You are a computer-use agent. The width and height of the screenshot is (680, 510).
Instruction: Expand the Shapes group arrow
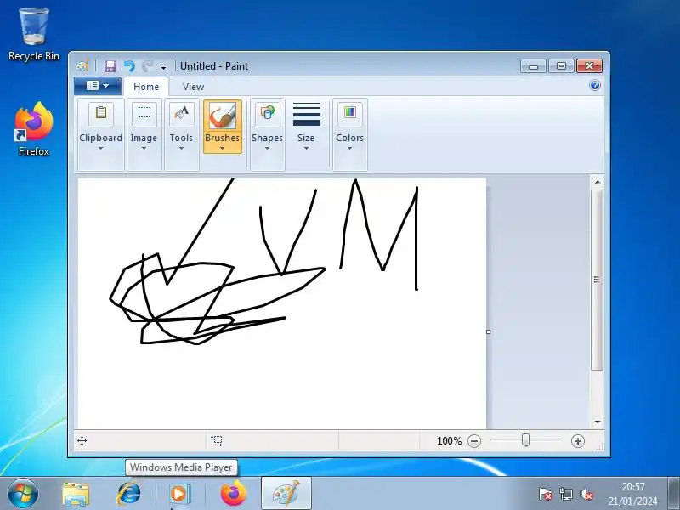point(267,148)
